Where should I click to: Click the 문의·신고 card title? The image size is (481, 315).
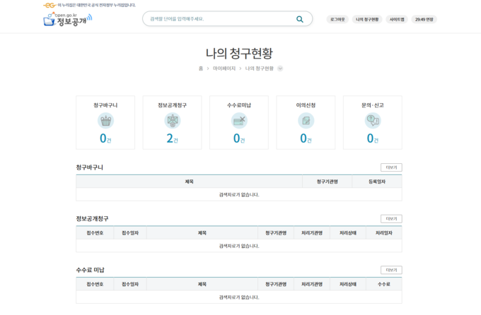tap(373, 105)
